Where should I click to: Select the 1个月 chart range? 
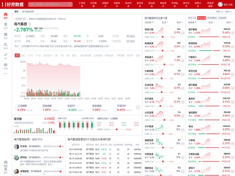[x=30, y=55]
